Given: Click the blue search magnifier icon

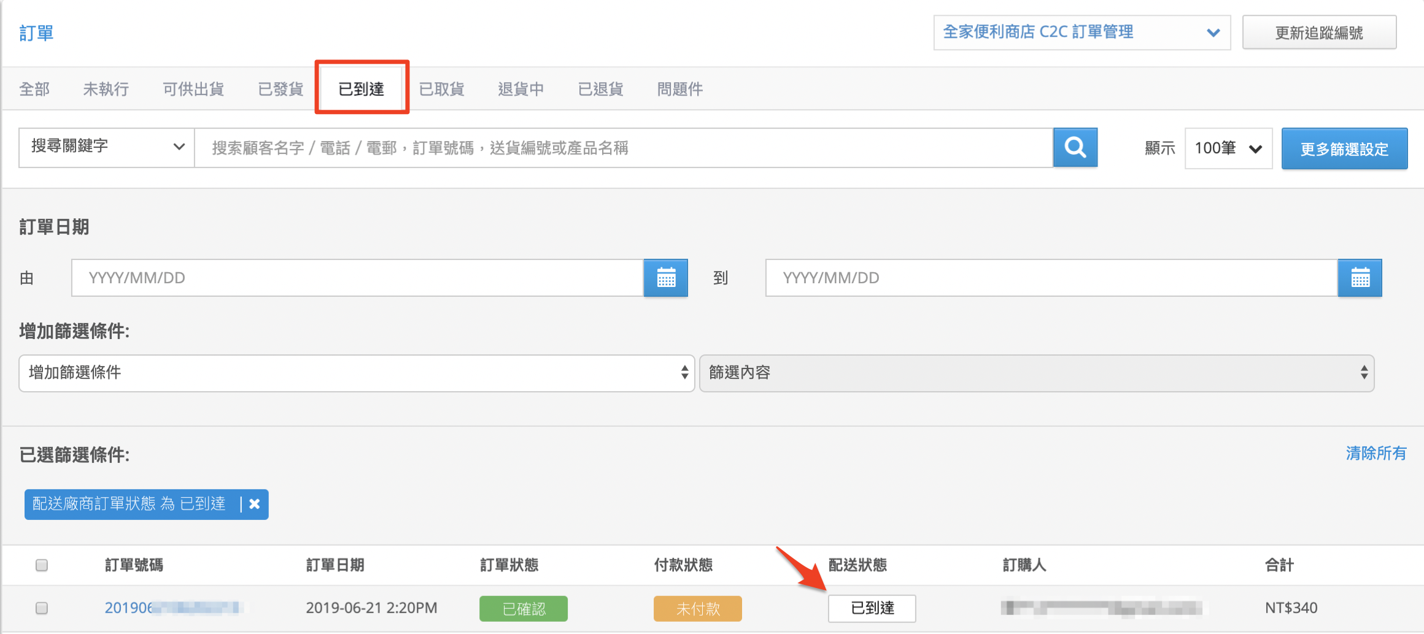Looking at the screenshot, I should (x=1075, y=147).
